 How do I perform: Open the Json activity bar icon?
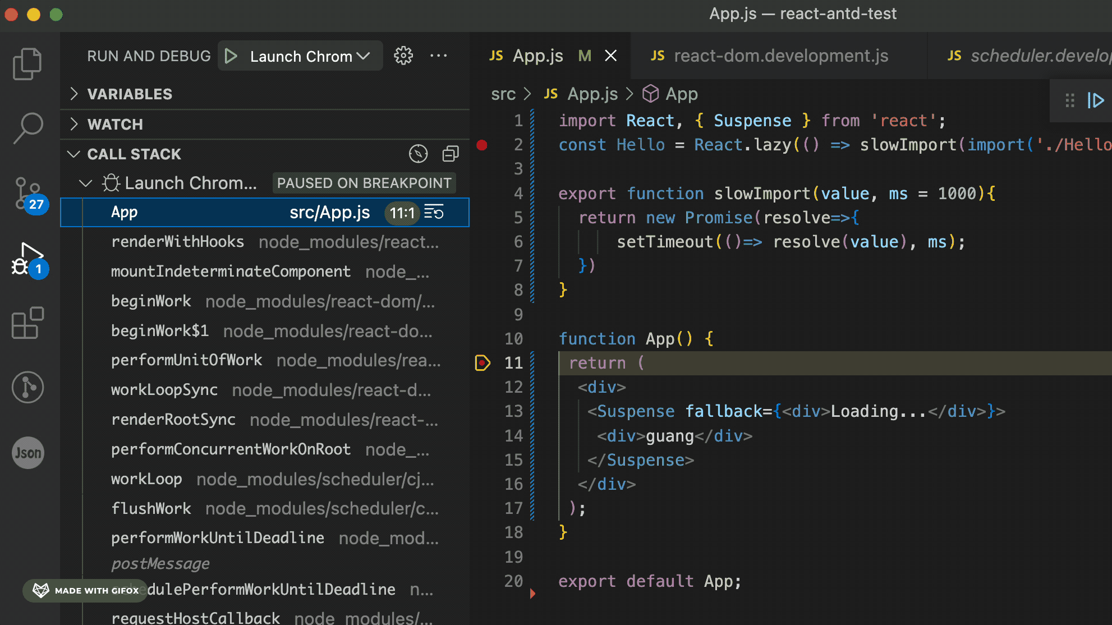(27, 452)
